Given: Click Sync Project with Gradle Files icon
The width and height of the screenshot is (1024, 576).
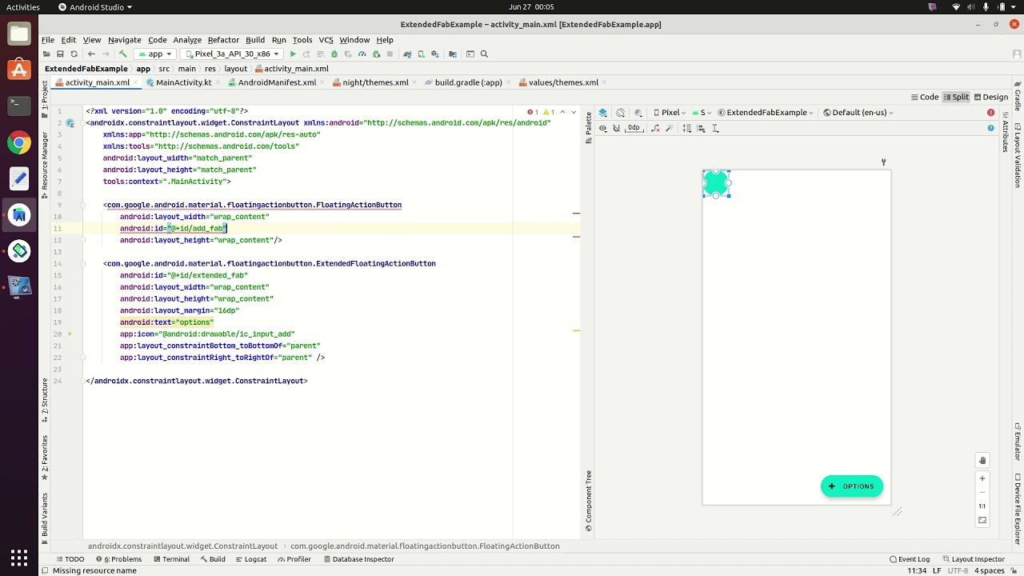Looking at the screenshot, I should (x=407, y=54).
